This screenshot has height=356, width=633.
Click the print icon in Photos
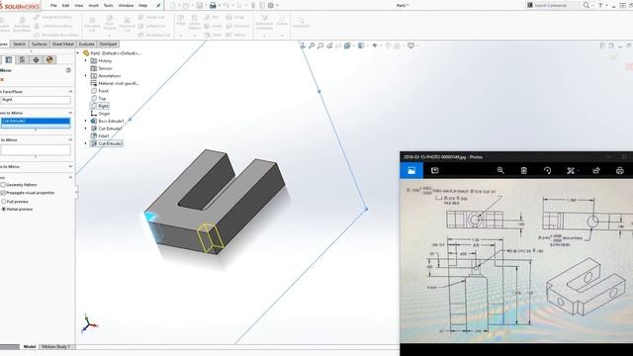point(620,170)
